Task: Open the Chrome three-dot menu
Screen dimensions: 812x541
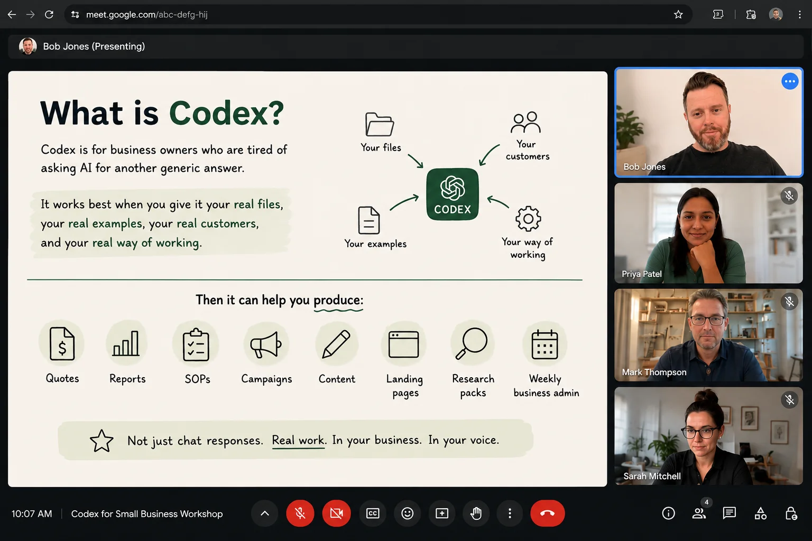Action: pyautogui.click(x=799, y=14)
